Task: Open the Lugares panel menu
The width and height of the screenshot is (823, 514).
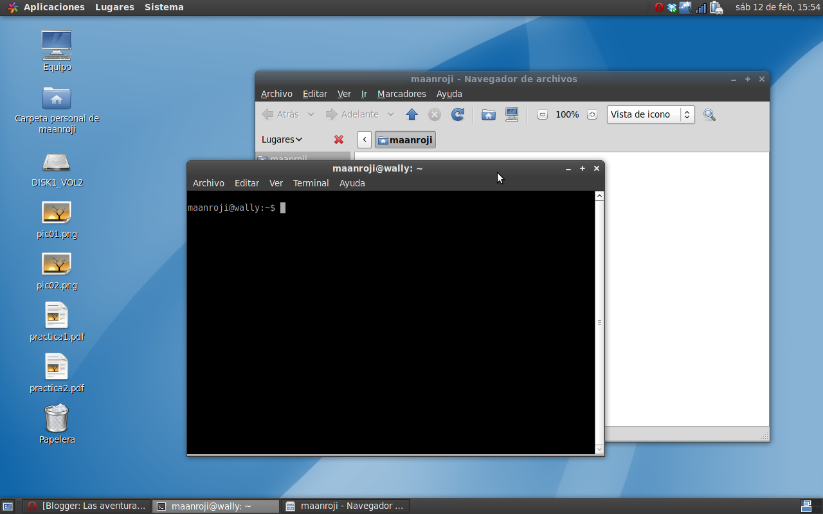Action: pos(114,7)
